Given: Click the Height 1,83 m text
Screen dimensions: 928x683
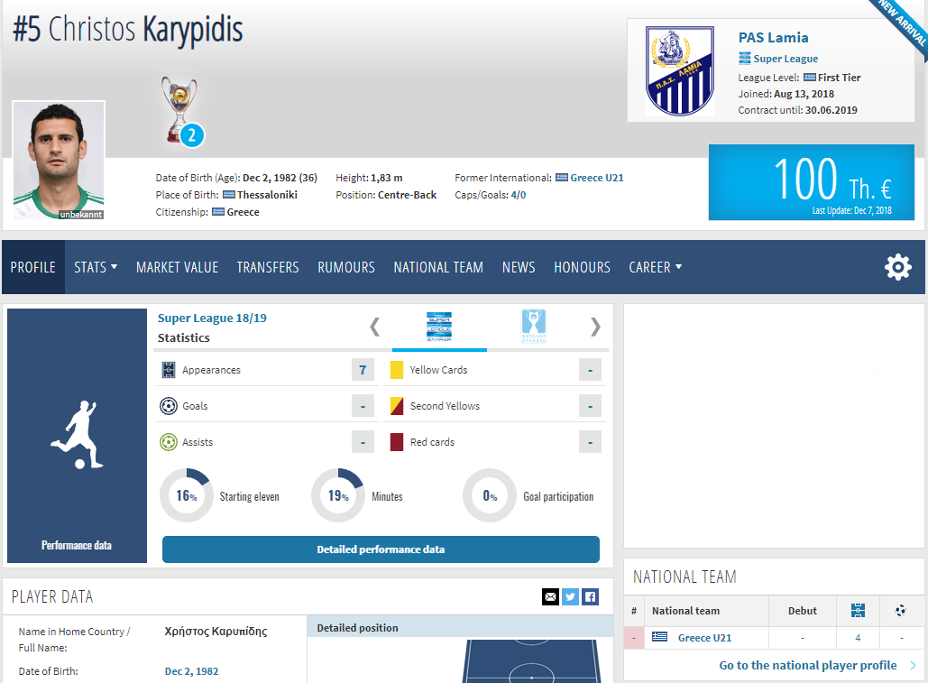Looking at the screenshot, I should click(369, 178).
